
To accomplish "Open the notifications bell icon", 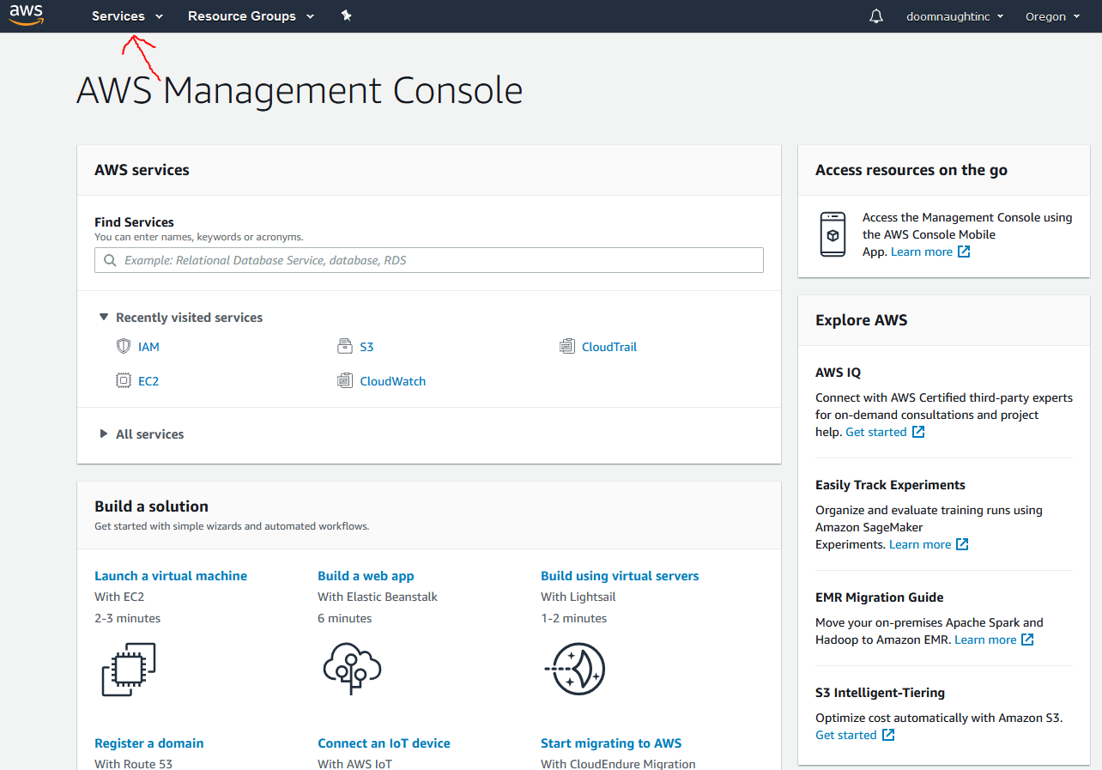I will pyautogui.click(x=876, y=16).
